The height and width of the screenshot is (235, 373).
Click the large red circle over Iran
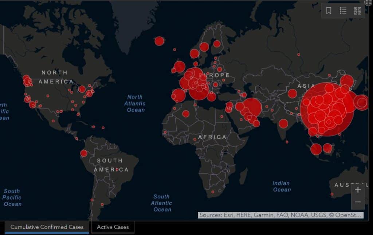(x=252, y=108)
